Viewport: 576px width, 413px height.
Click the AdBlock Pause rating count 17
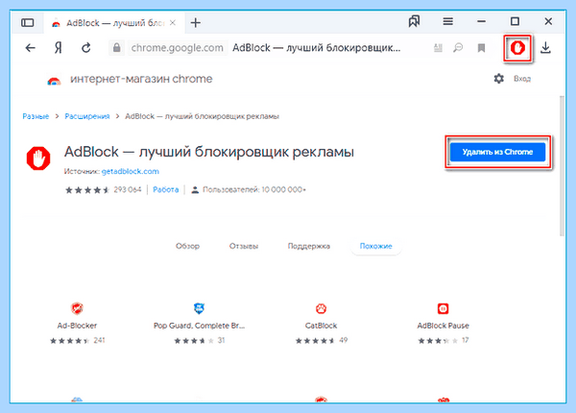point(465,341)
